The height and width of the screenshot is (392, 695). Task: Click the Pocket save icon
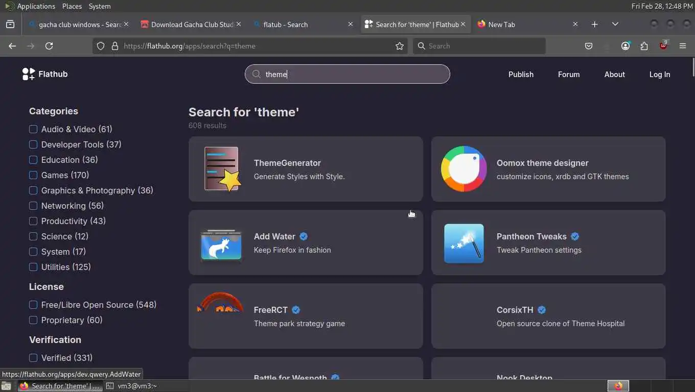(x=589, y=46)
